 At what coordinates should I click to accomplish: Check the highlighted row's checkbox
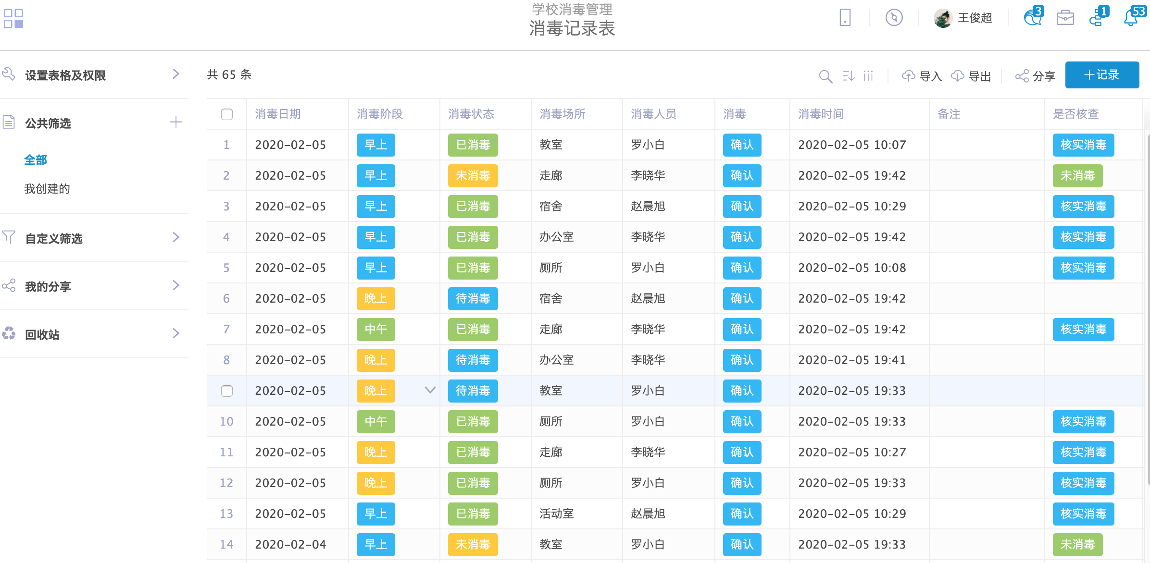click(x=227, y=391)
